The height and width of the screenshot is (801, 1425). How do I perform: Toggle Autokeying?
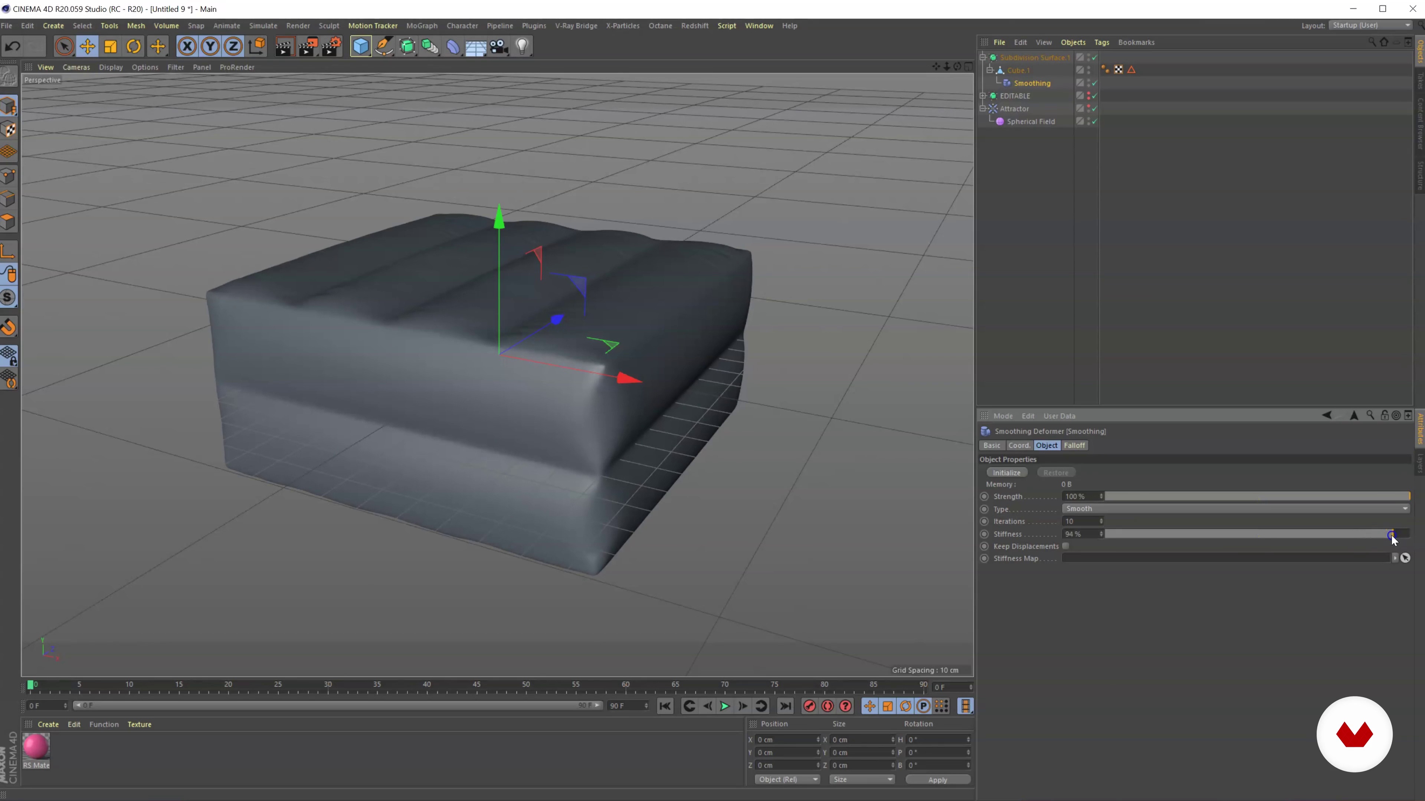828,706
